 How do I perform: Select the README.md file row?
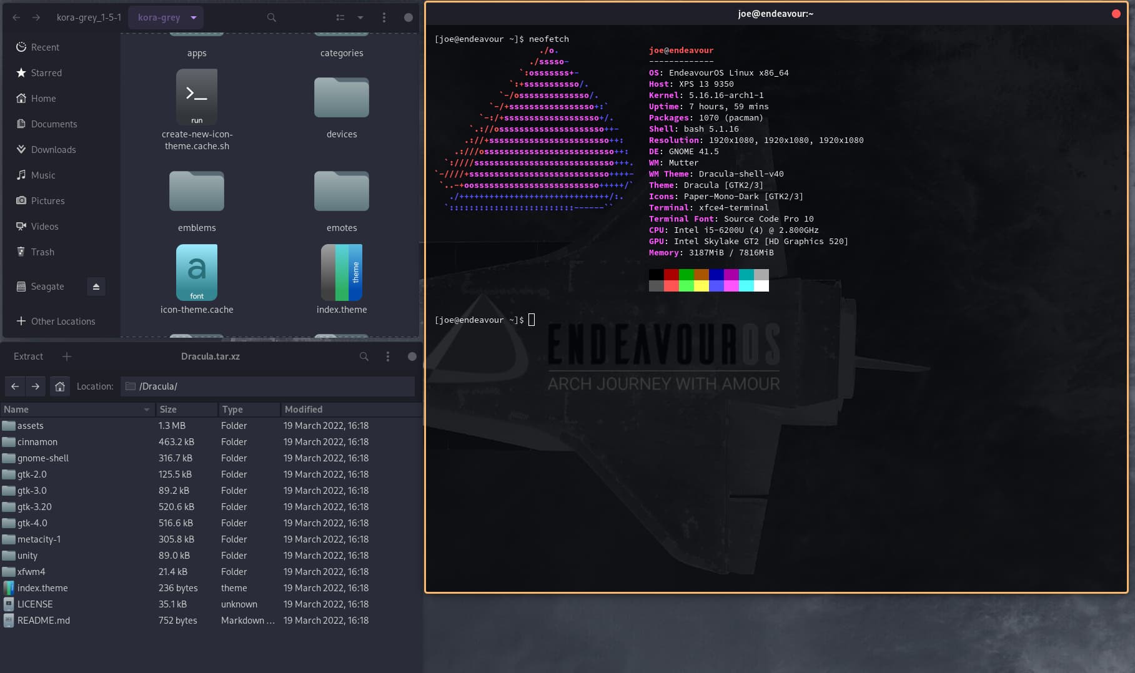coord(211,621)
